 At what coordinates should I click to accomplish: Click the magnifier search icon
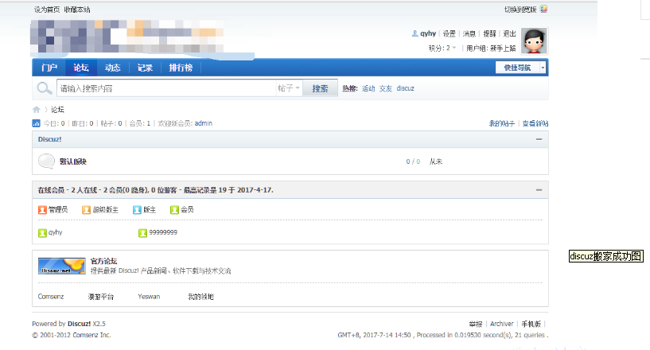point(44,88)
